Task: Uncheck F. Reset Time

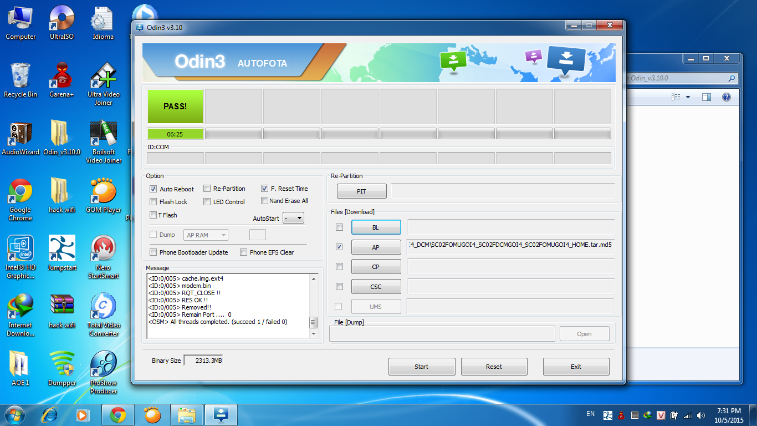Action: pyautogui.click(x=265, y=189)
